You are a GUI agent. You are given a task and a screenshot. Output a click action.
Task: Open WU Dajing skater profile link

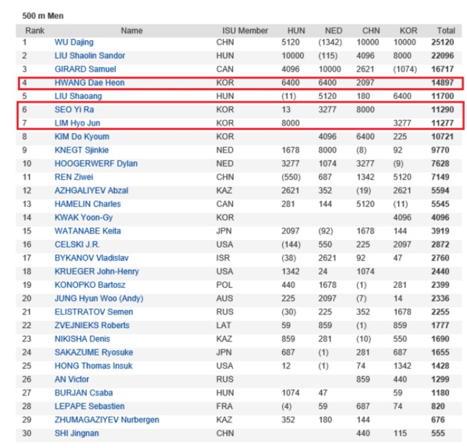[74, 42]
